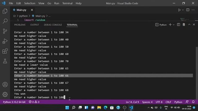Switch to the DEBUG CONSOLE tab

[x=53, y=25]
